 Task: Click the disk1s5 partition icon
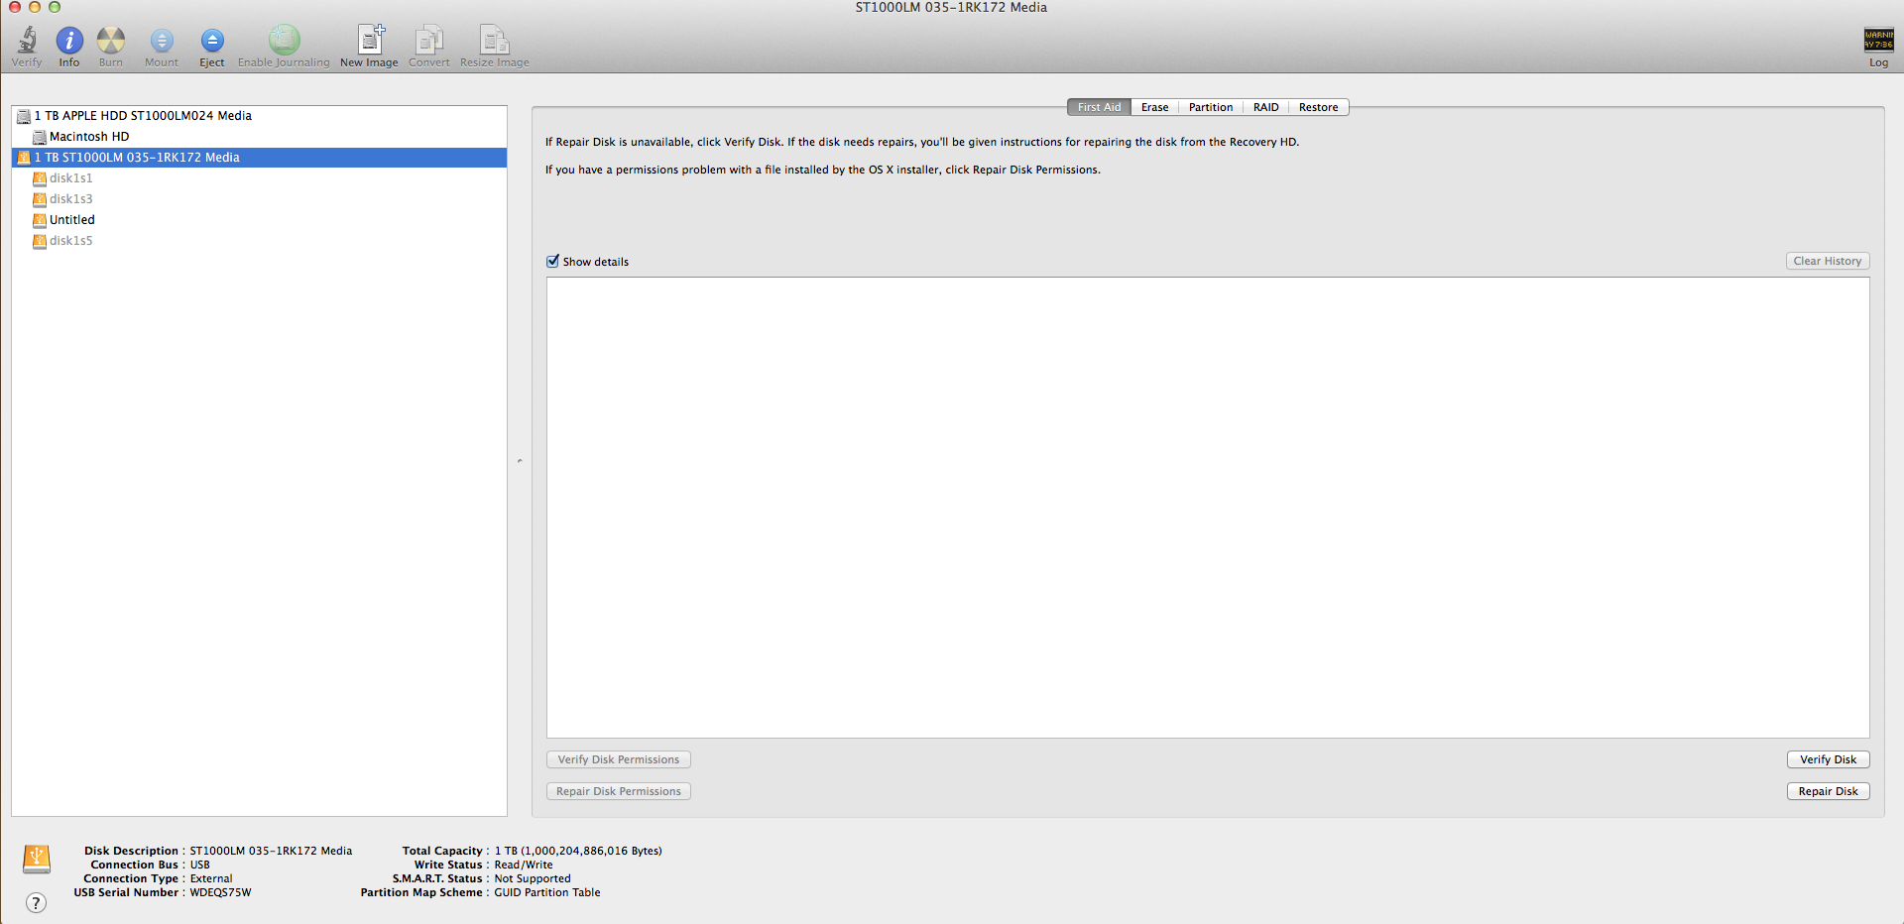40,241
